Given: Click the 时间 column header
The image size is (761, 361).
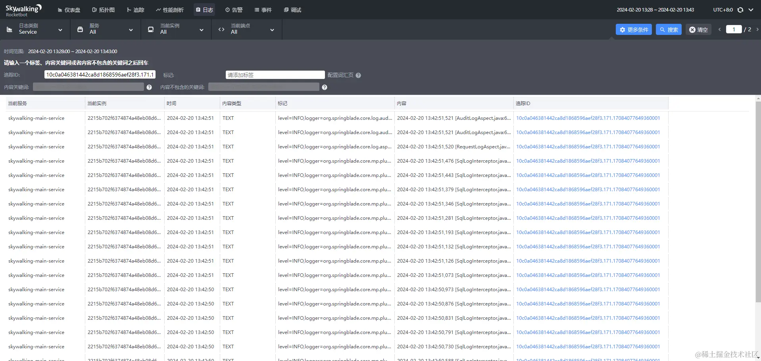Looking at the screenshot, I should coord(192,104).
